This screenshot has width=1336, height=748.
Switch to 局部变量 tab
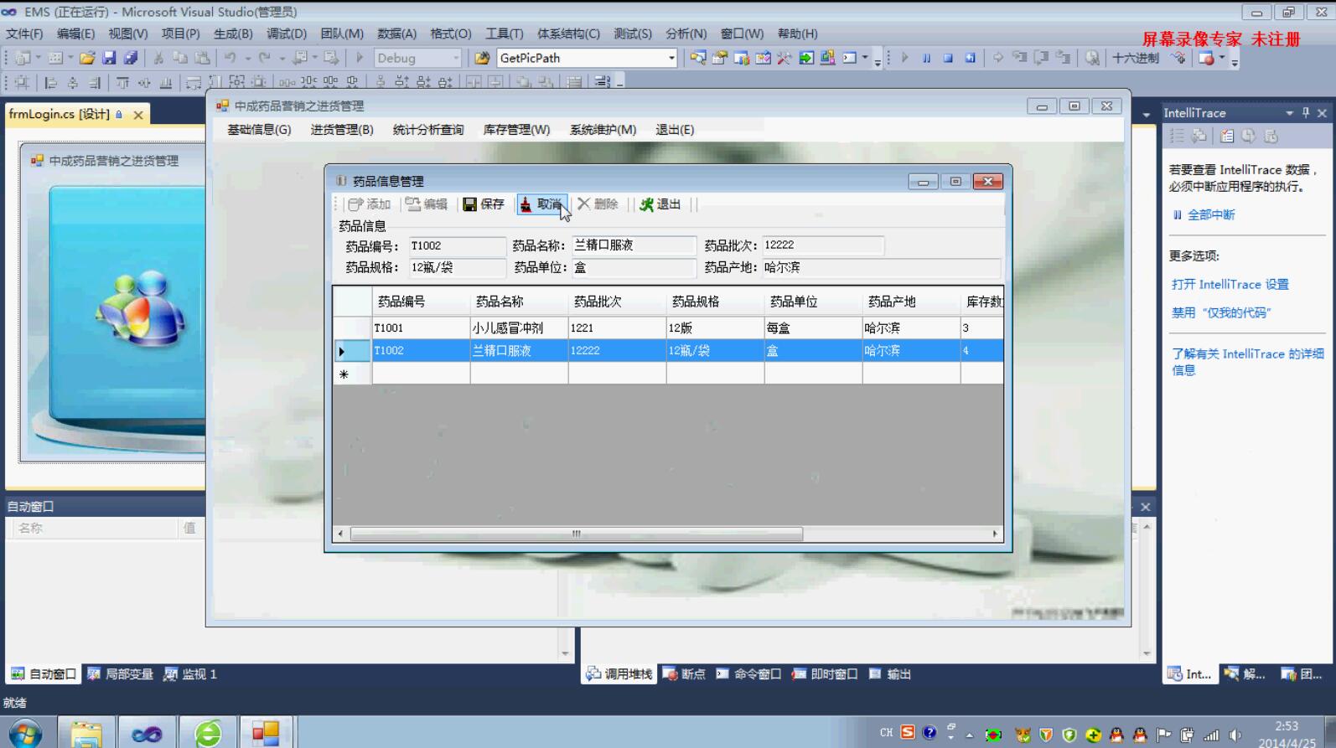tap(120, 674)
